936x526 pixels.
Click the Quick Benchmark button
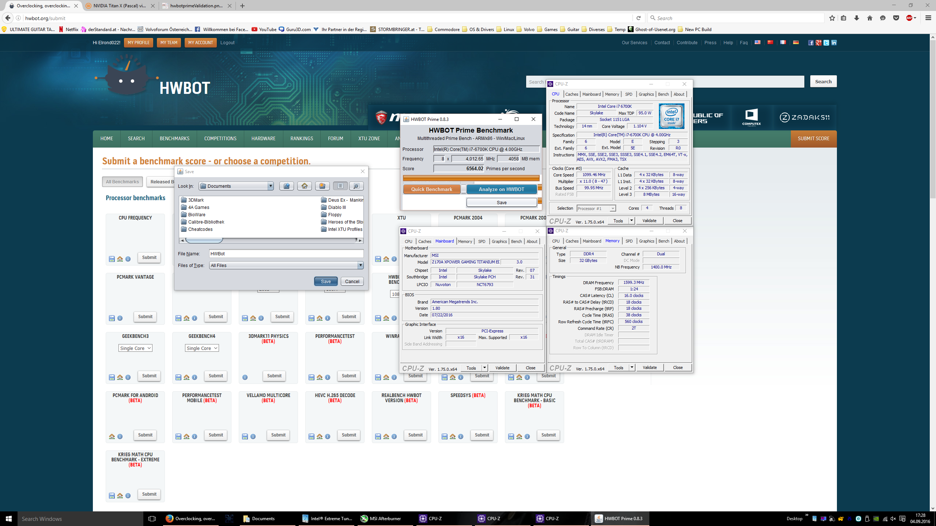click(x=431, y=189)
